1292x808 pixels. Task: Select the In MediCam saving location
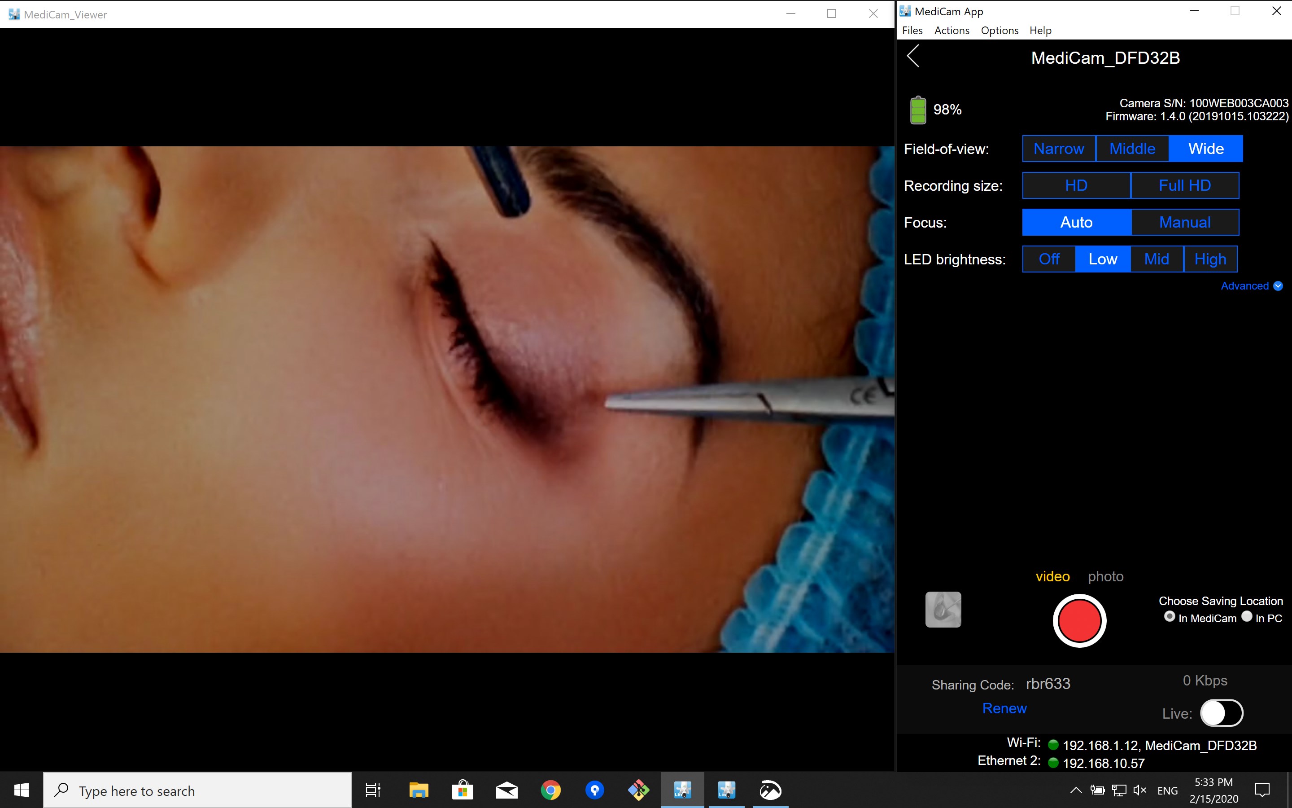pos(1169,617)
